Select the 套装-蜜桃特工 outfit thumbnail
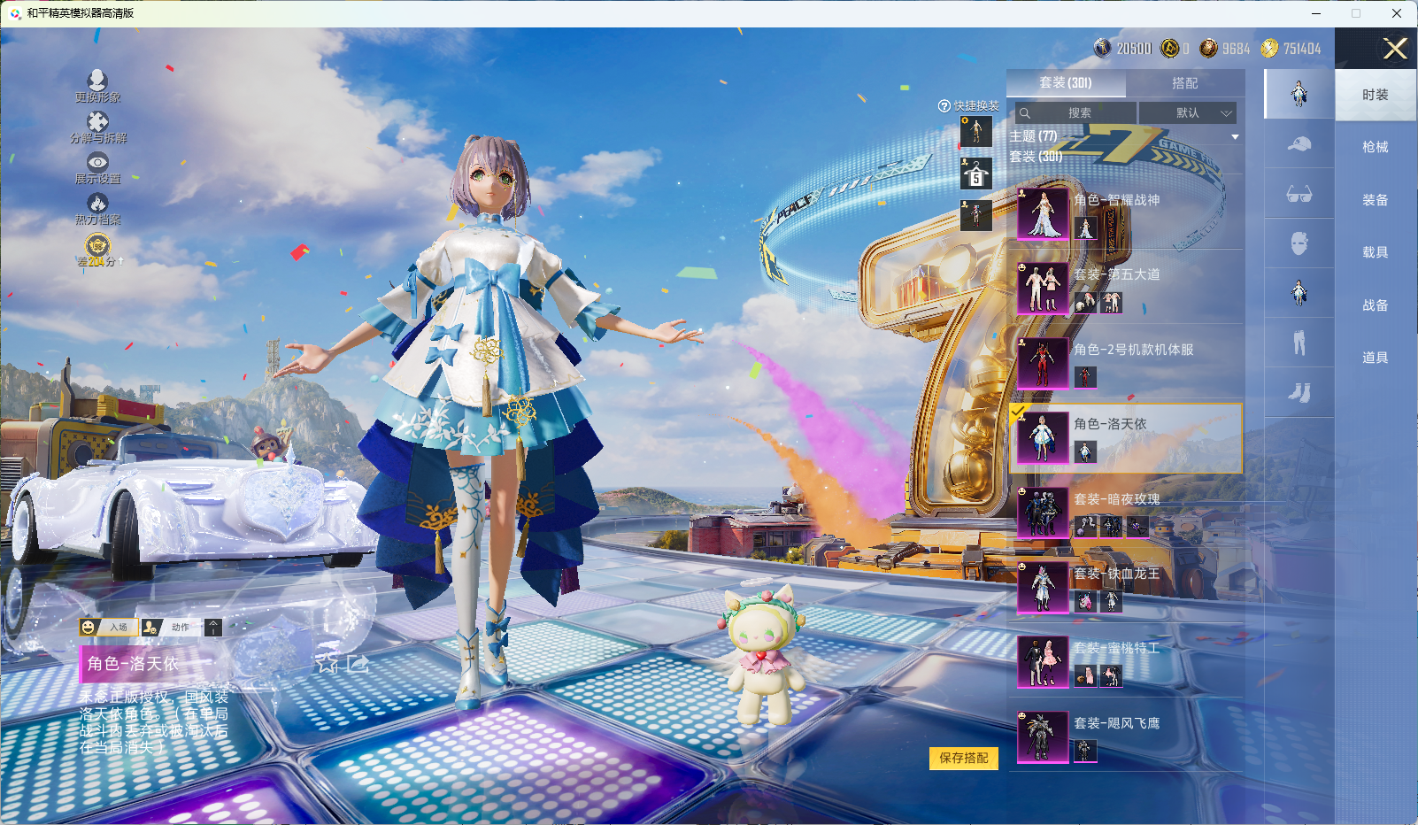1418x825 pixels. (x=1043, y=662)
